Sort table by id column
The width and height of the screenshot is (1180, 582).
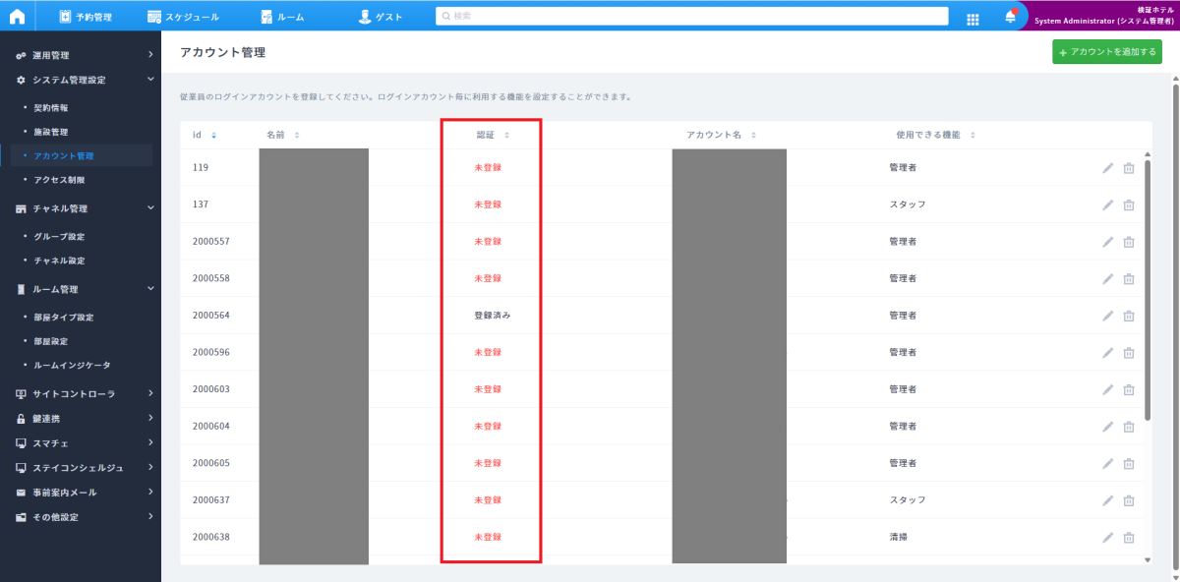(x=205, y=135)
